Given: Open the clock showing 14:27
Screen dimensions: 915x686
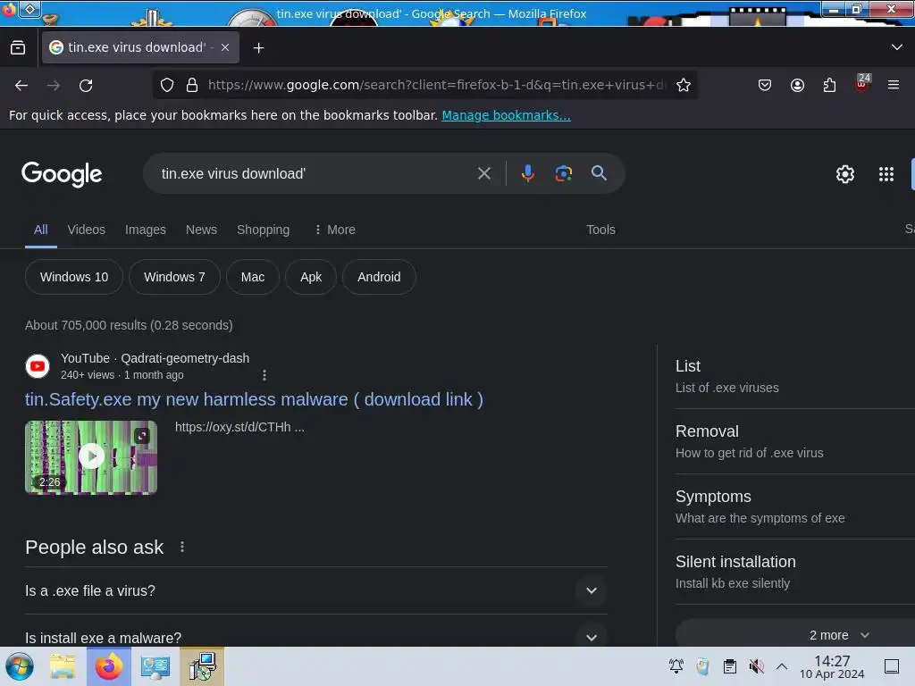Looking at the screenshot, I should [832, 666].
